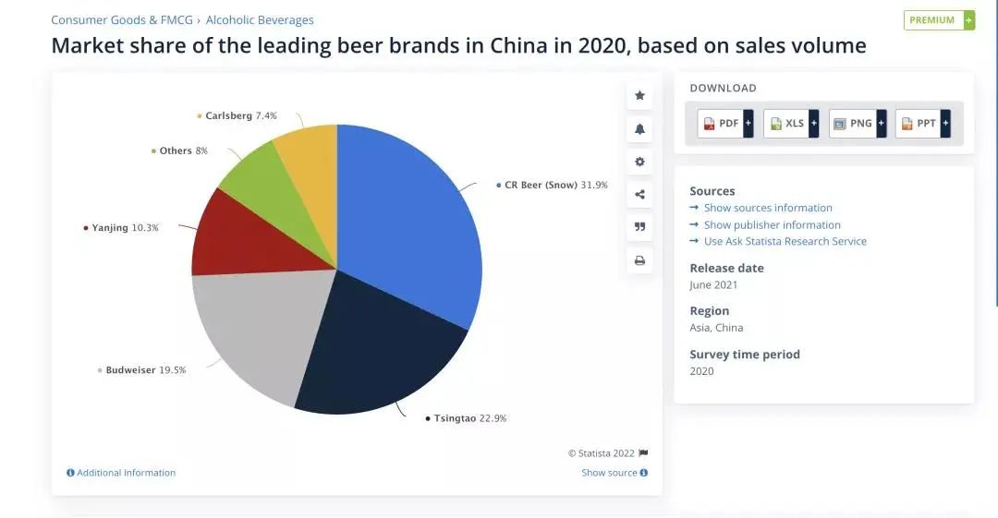The image size is (998, 518).
Task: Click the plus next to PPT
Action: pyautogui.click(x=946, y=124)
